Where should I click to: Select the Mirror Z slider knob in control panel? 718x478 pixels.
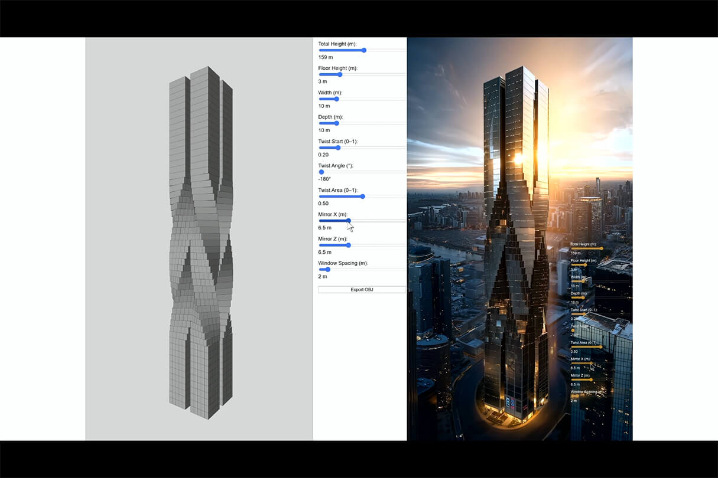[348, 245]
